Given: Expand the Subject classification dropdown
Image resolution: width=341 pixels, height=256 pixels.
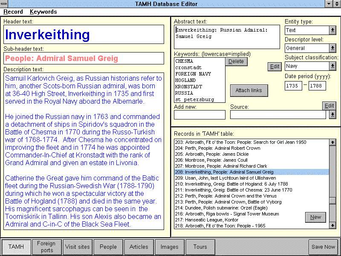Looking at the screenshot, I should pos(332,66).
